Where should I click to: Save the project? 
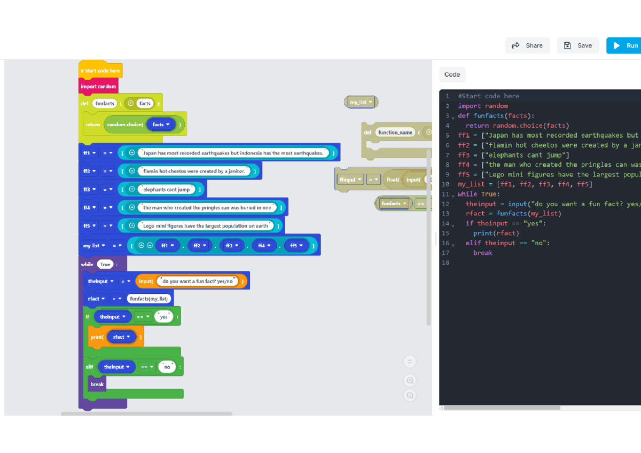(x=578, y=45)
